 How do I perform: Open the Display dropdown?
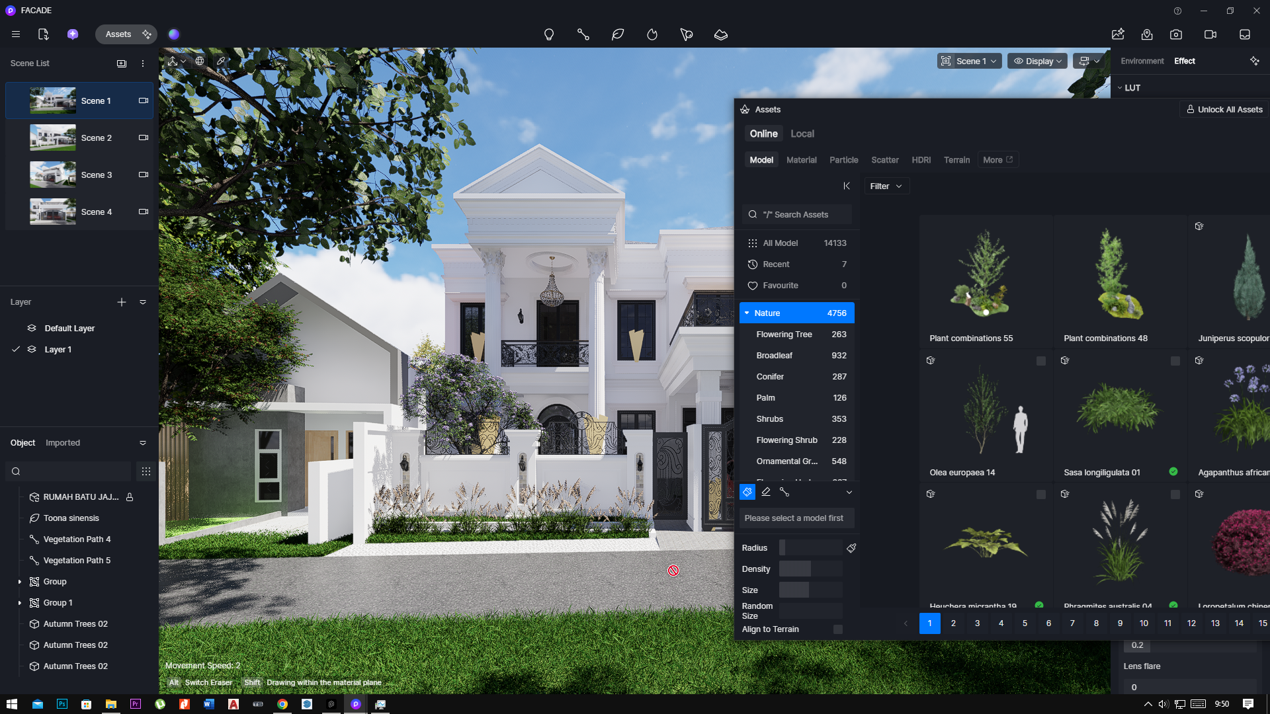tap(1037, 61)
